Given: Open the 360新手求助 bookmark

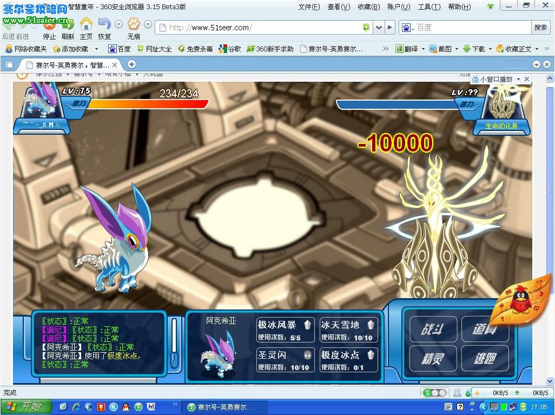Looking at the screenshot, I should click(270, 49).
